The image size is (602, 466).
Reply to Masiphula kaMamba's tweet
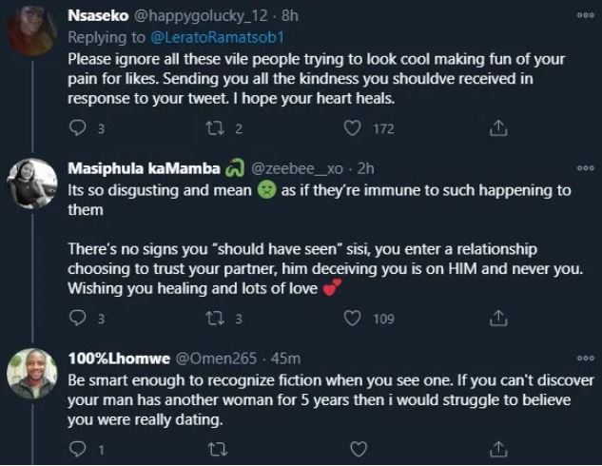(x=78, y=319)
